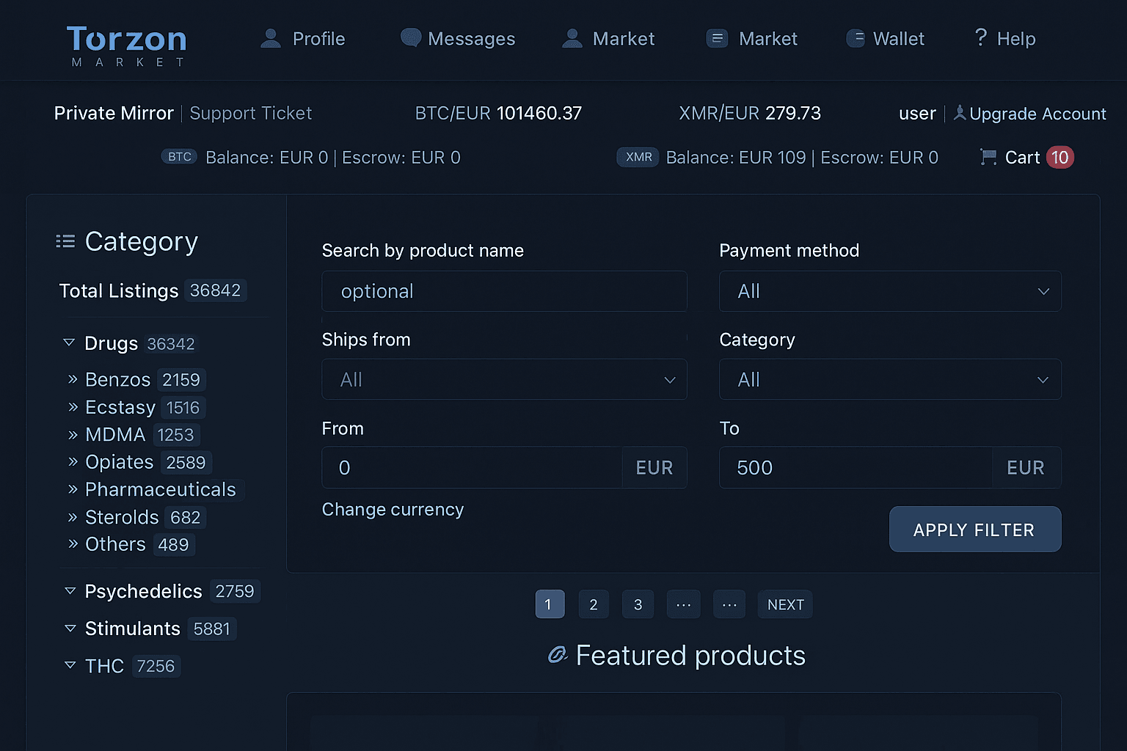Screen dimensions: 1127x751
Task: Click the Help question mark icon
Action: click(981, 37)
